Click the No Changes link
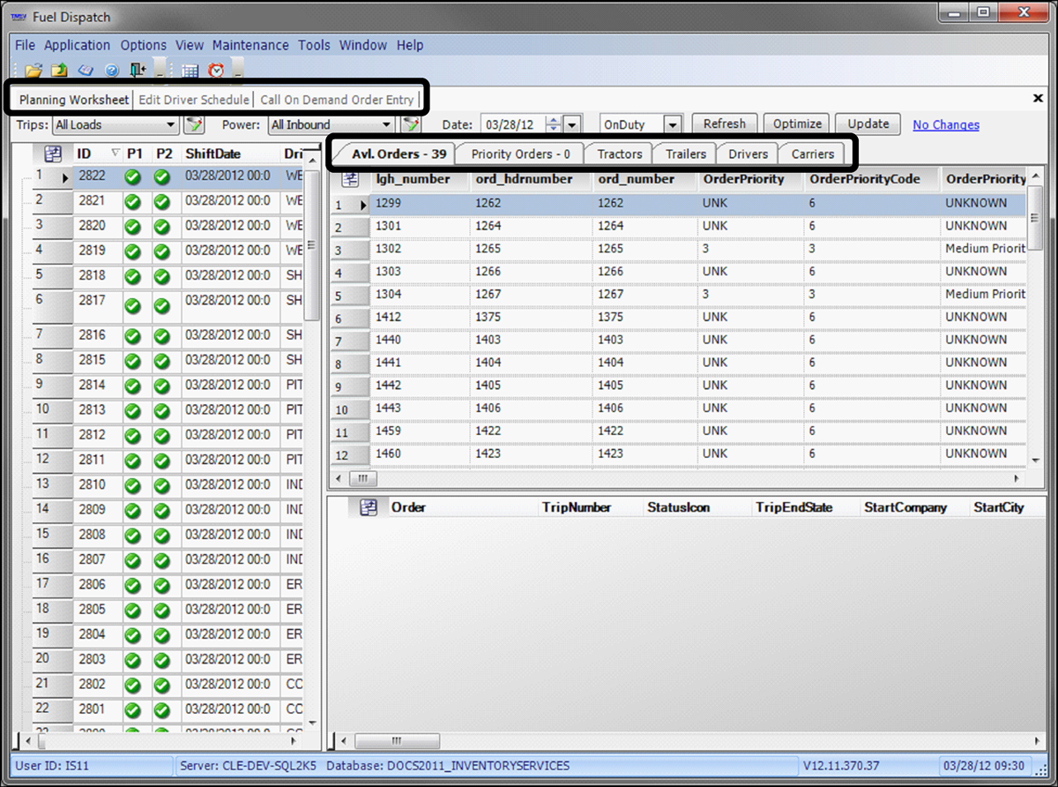The width and height of the screenshot is (1058, 787). pos(945,125)
